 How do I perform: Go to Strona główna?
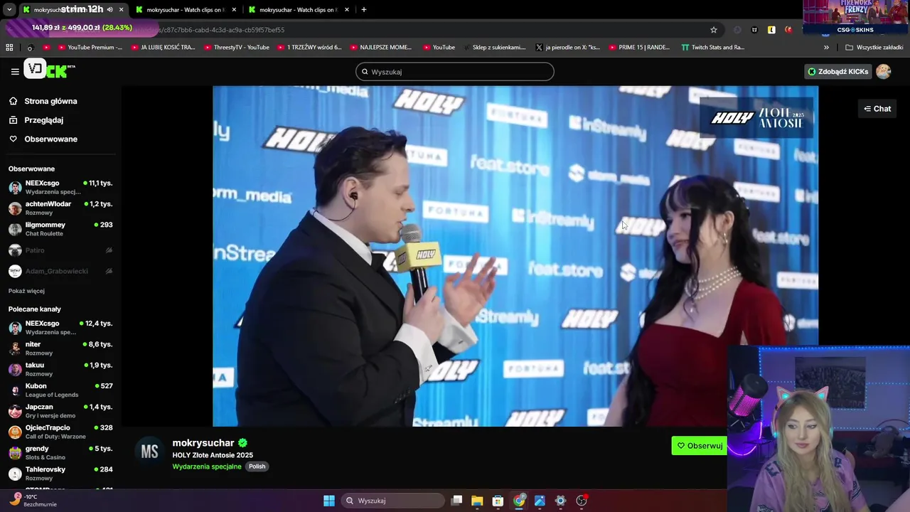coord(50,101)
